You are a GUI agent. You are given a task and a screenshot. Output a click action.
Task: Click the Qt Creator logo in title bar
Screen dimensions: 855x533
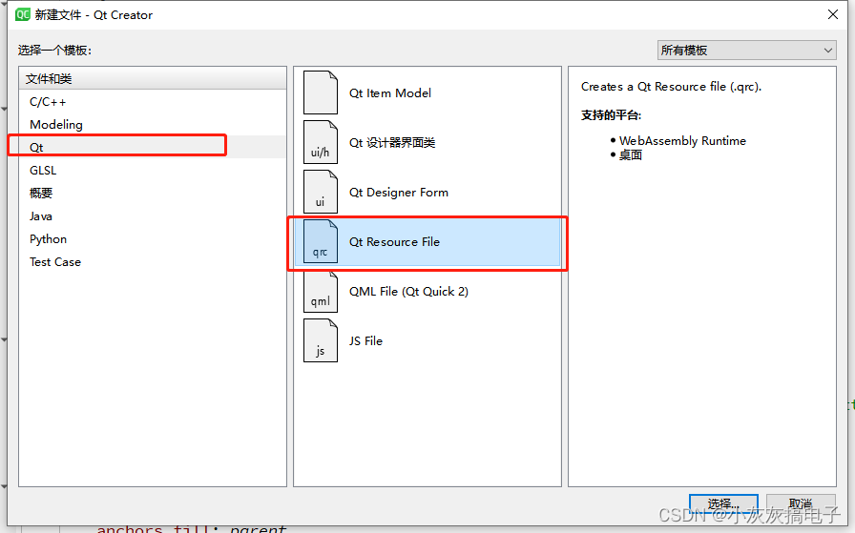(x=22, y=14)
